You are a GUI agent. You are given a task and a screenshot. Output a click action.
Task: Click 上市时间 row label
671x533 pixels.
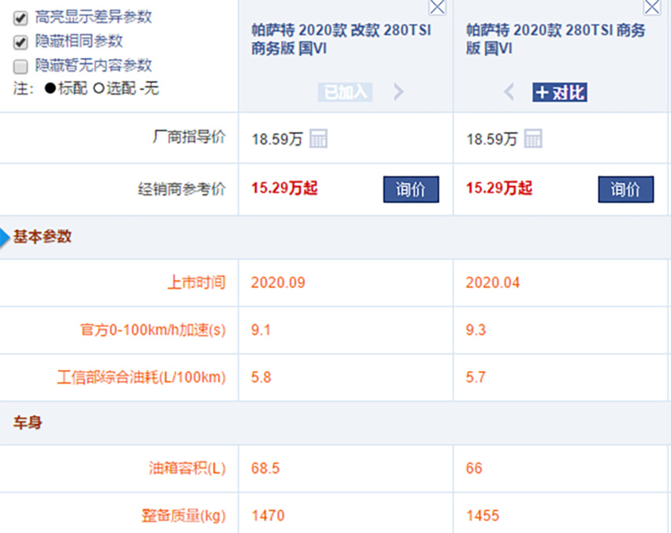point(196,282)
